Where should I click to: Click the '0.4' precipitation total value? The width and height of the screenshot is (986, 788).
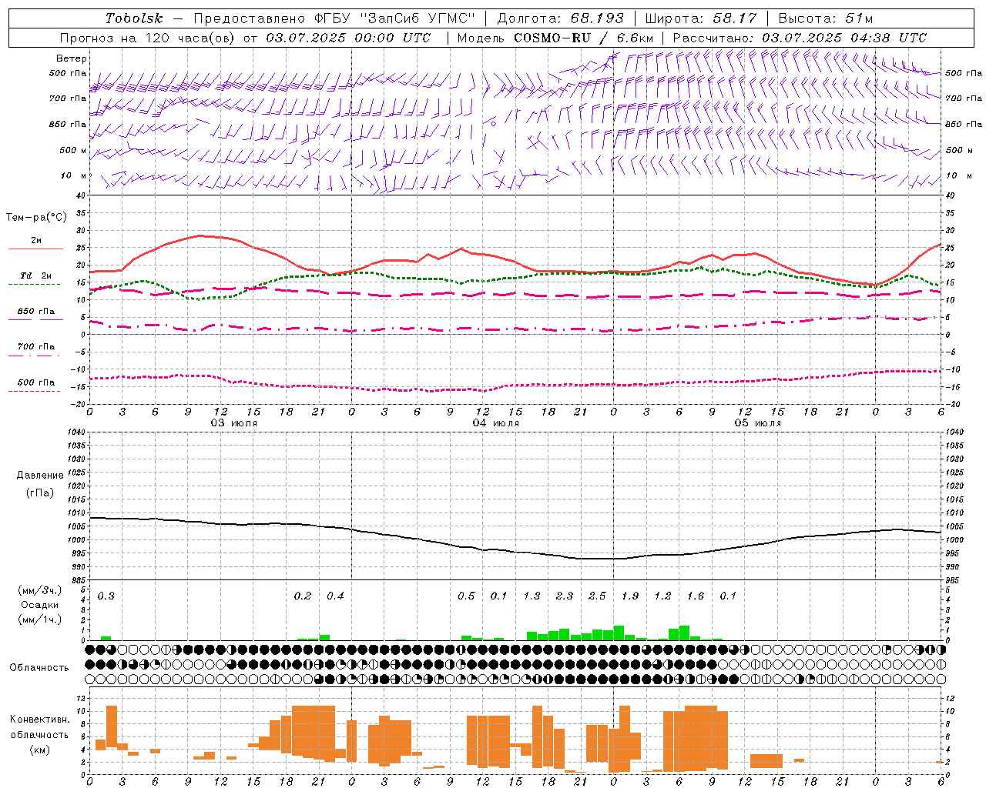(335, 596)
